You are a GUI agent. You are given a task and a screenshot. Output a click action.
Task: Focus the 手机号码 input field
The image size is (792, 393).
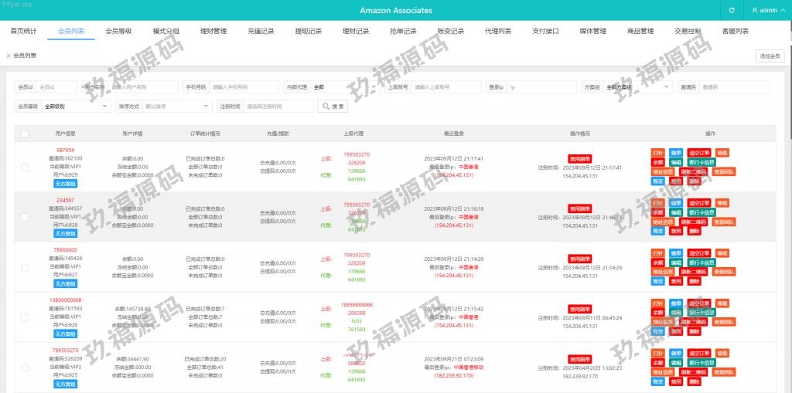(x=244, y=87)
